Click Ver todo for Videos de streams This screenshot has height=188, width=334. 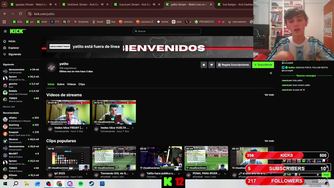[269, 95]
